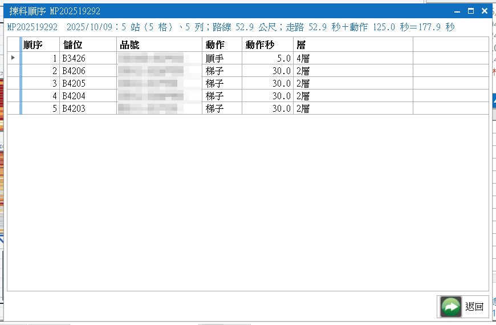496x325 pixels.
Task: Click the 4層 level cell
Action: (353, 58)
